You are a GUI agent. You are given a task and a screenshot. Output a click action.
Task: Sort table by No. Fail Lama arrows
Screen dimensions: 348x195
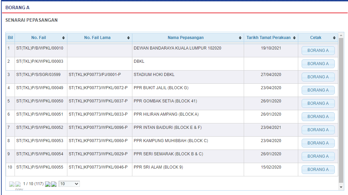128,38
